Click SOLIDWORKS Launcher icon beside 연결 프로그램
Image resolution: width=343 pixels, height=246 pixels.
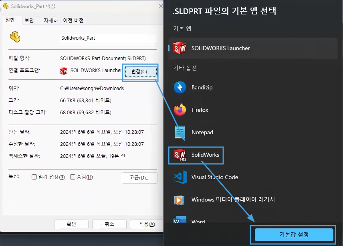[x=64, y=71]
